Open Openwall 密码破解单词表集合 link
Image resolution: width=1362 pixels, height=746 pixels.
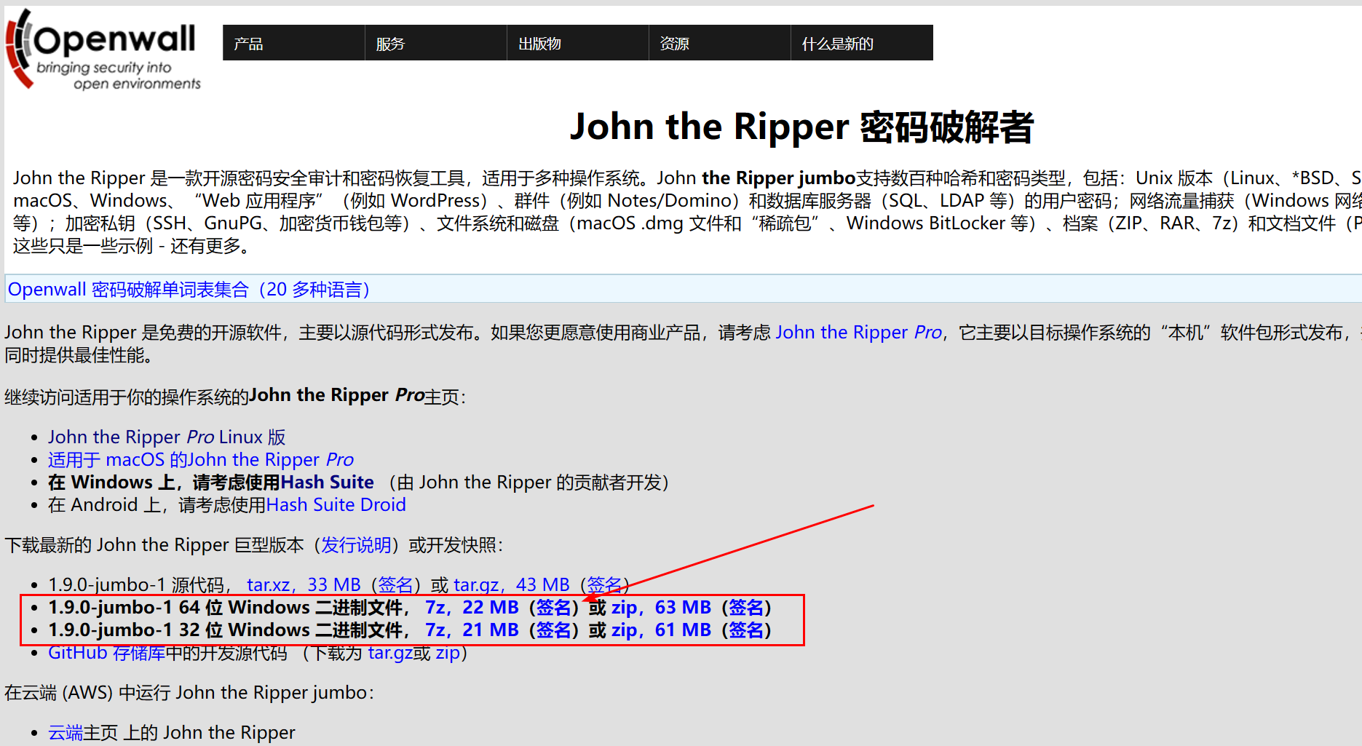point(189,290)
